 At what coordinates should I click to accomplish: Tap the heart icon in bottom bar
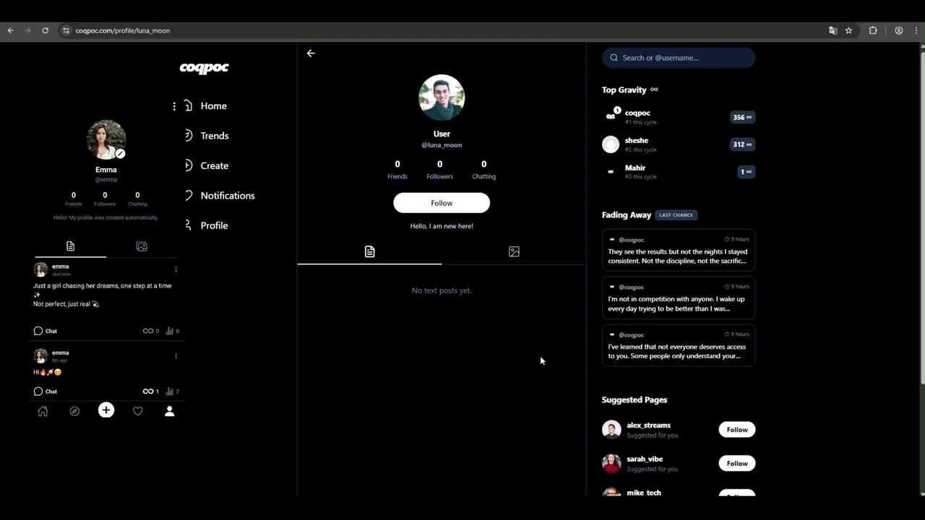(x=138, y=411)
